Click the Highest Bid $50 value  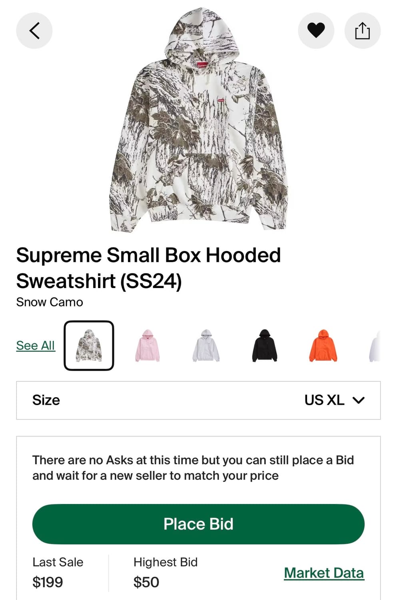(x=146, y=582)
